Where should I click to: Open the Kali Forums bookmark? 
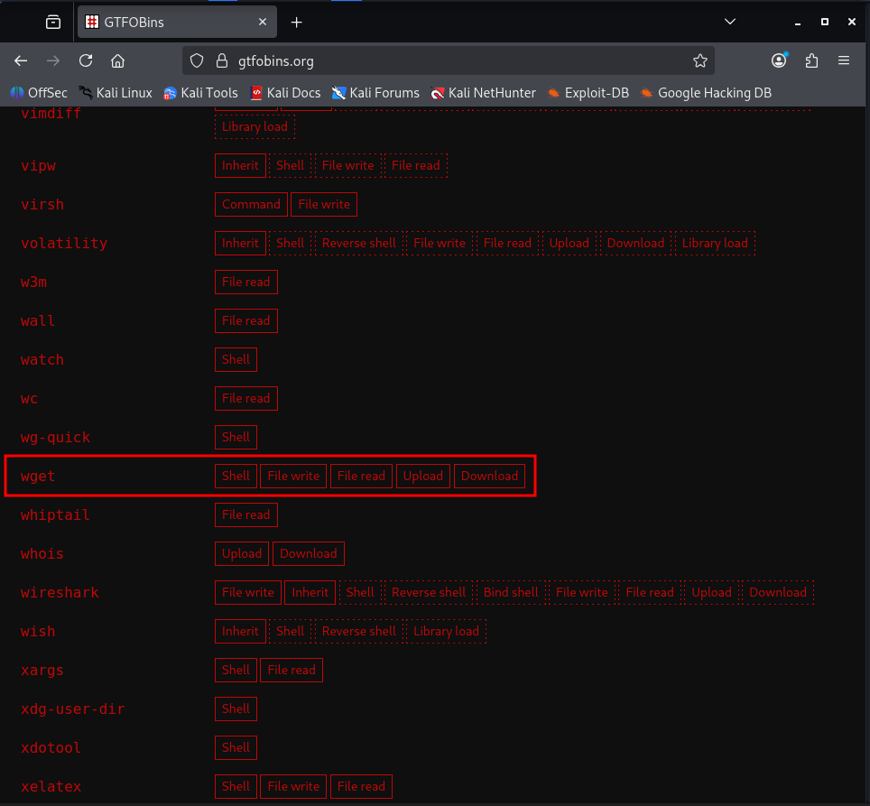(x=375, y=93)
